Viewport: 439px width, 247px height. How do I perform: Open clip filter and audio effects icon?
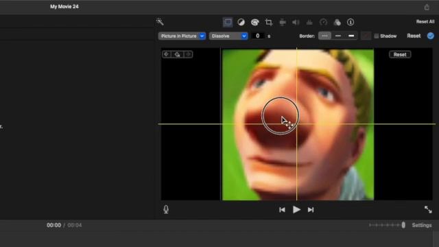(x=337, y=22)
